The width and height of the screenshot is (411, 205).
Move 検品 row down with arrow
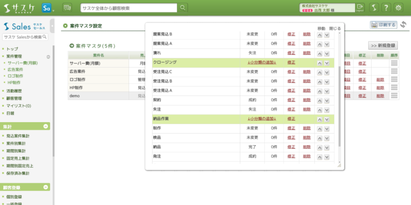[x=327, y=138]
